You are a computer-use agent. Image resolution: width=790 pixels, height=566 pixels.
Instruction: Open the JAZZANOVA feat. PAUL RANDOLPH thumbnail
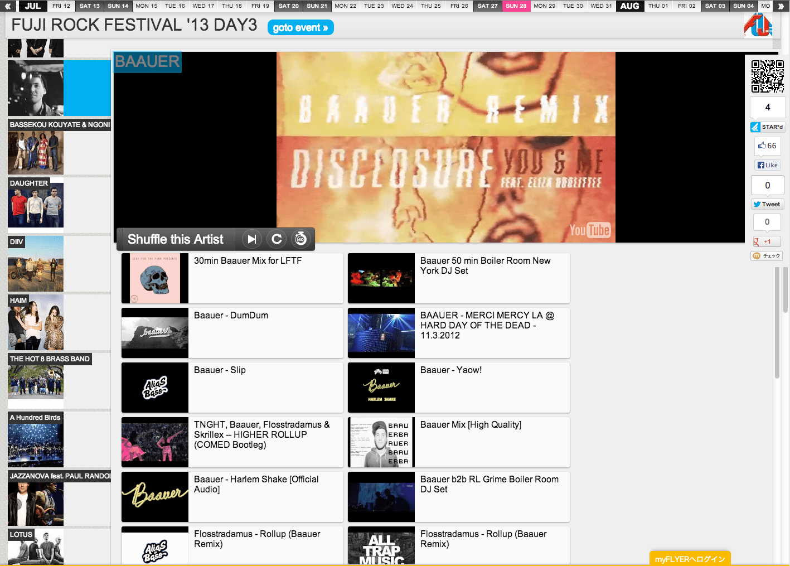coord(36,498)
